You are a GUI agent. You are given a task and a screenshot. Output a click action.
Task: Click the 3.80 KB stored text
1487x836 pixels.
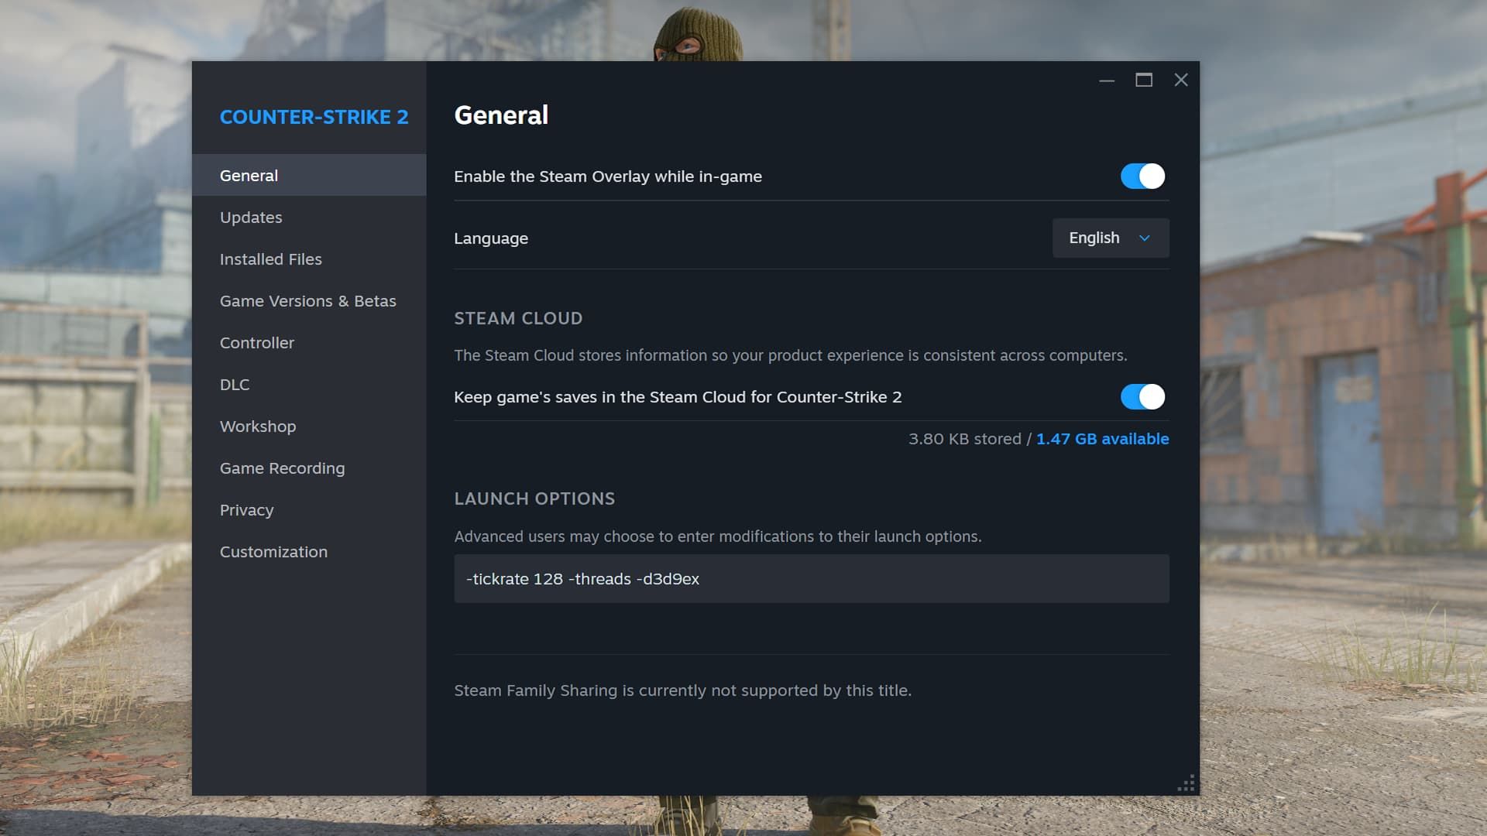click(965, 439)
